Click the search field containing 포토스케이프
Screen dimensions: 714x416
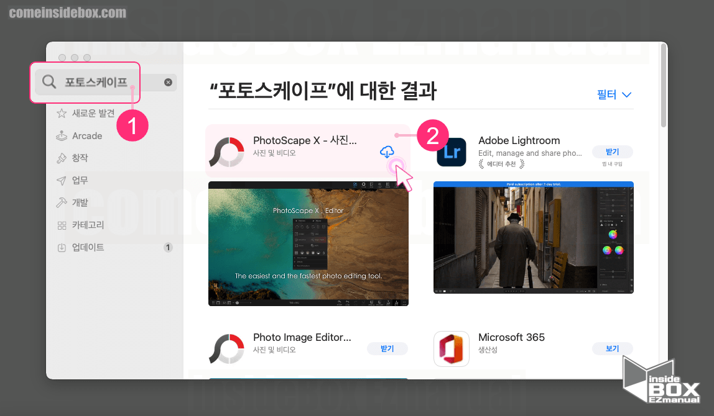(106, 83)
